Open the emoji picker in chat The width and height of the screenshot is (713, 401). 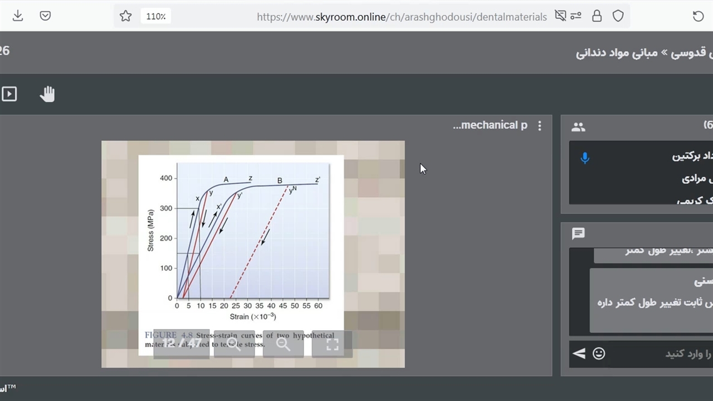coord(599,354)
